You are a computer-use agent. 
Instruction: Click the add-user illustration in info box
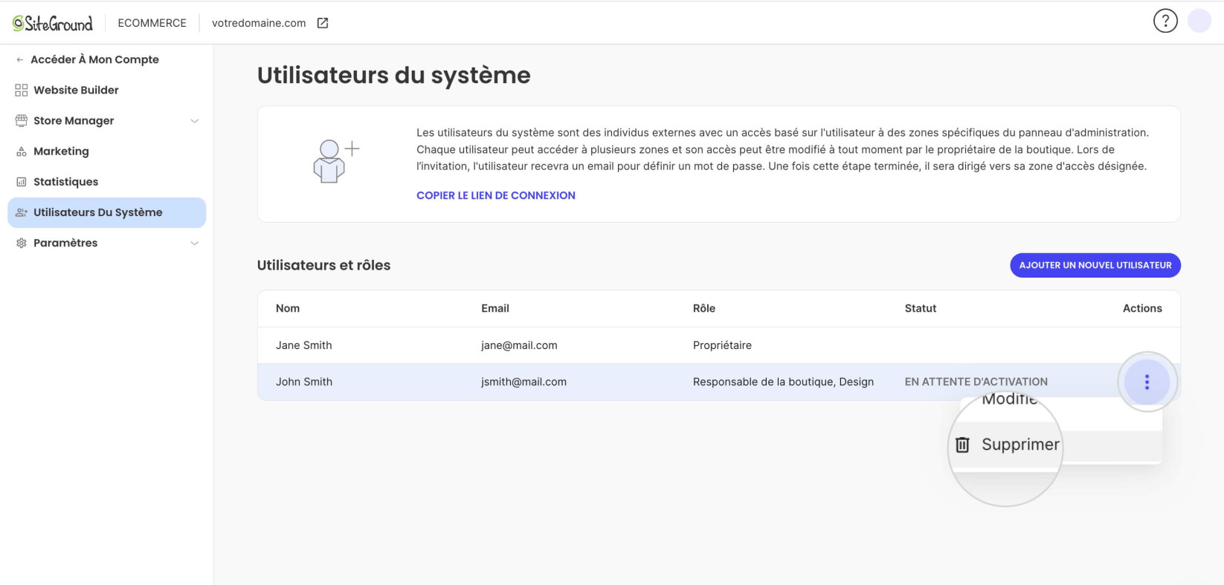336,161
